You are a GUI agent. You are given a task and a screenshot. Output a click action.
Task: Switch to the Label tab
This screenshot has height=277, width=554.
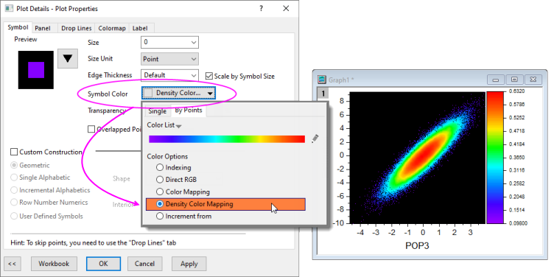click(140, 28)
